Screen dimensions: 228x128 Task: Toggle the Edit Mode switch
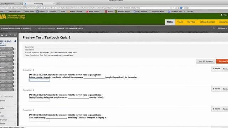click(223, 28)
